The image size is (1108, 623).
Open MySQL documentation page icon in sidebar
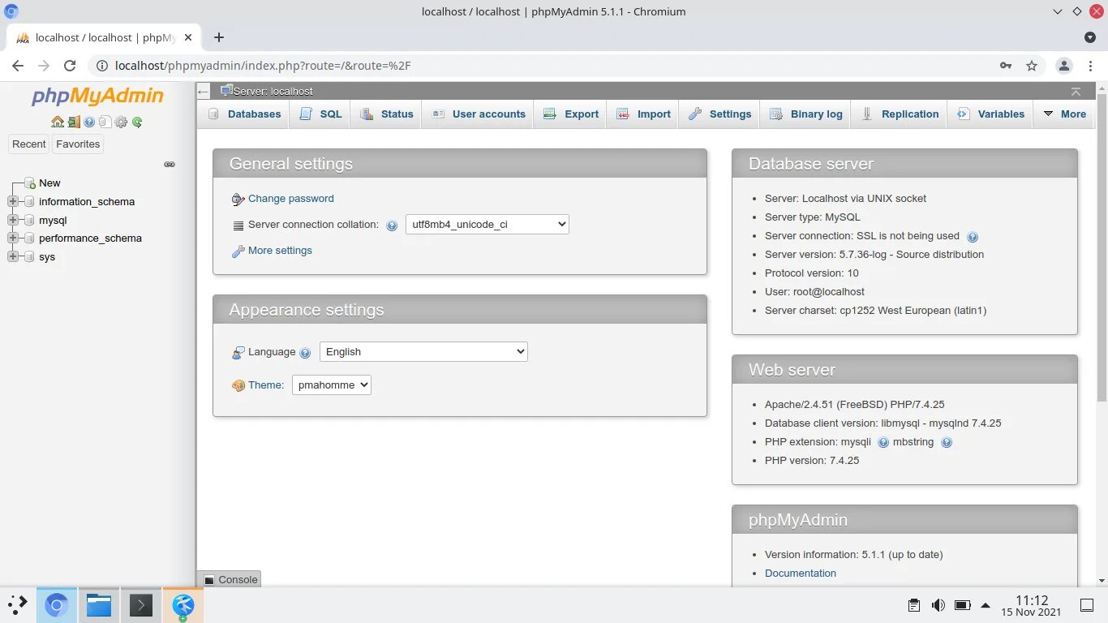(105, 122)
